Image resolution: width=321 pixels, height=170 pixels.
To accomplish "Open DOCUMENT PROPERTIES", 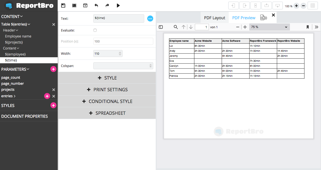I will click(x=25, y=116).
